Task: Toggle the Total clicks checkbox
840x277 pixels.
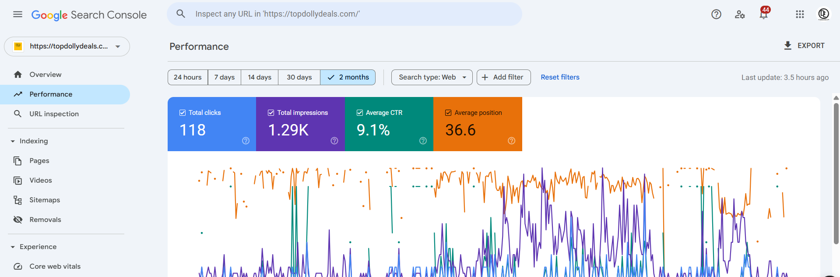Action: tap(183, 113)
